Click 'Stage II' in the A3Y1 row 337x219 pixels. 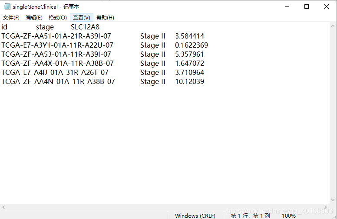(x=152, y=45)
